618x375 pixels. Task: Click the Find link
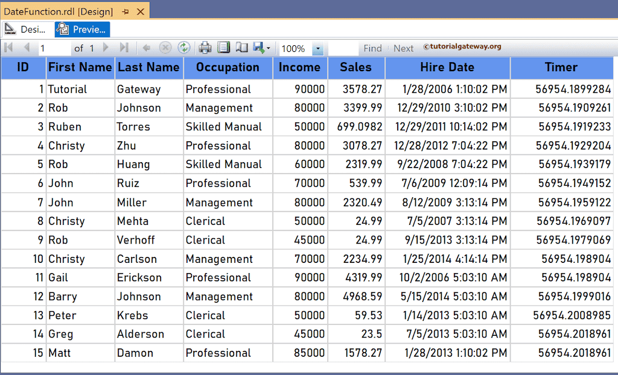[x=372, y=48]
